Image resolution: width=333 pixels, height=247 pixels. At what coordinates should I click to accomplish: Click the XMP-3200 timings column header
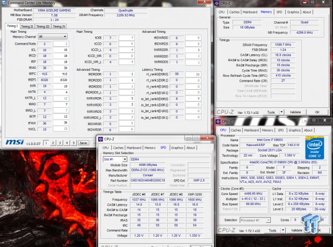(x=195, y=194)
